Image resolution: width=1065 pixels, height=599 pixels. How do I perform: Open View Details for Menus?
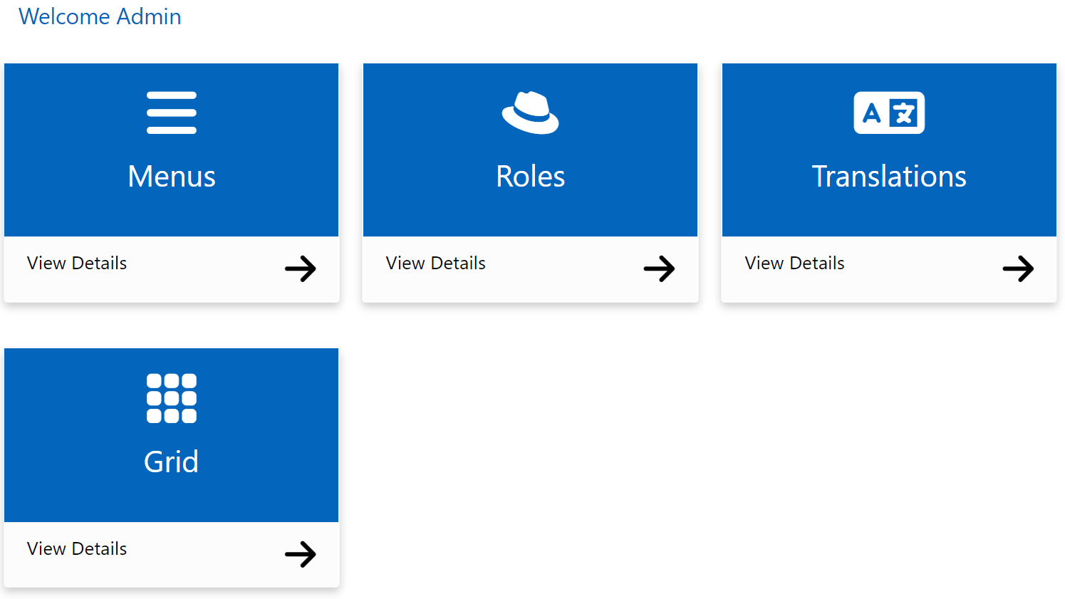point(77,264)
